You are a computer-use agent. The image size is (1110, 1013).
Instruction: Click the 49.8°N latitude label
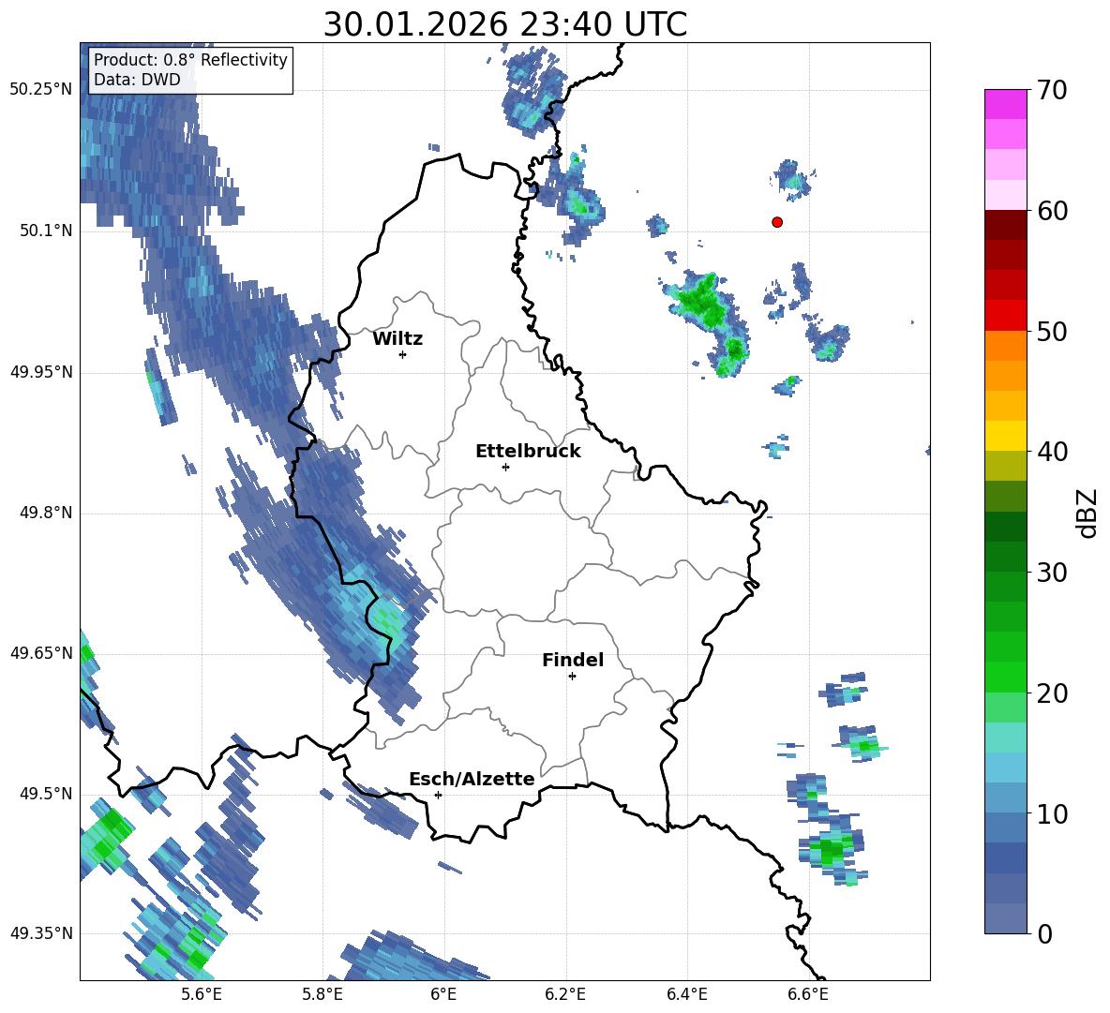[x=46, y=513]
